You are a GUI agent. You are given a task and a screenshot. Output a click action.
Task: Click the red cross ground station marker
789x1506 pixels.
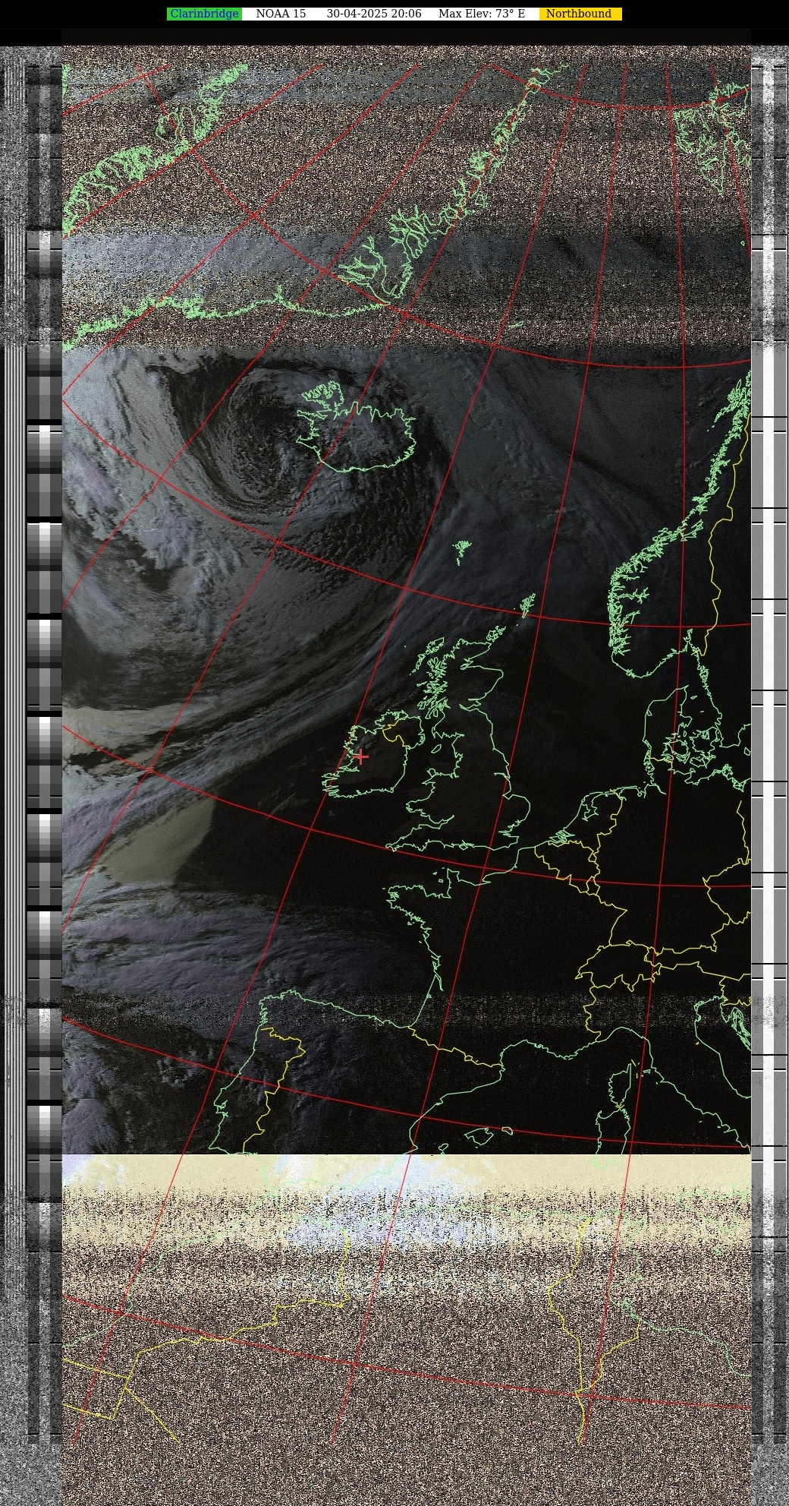pos(361,756)
